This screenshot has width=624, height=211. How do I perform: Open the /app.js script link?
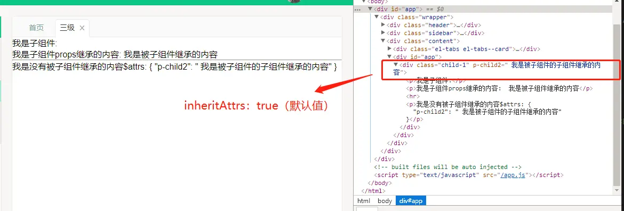pos(513,175)
